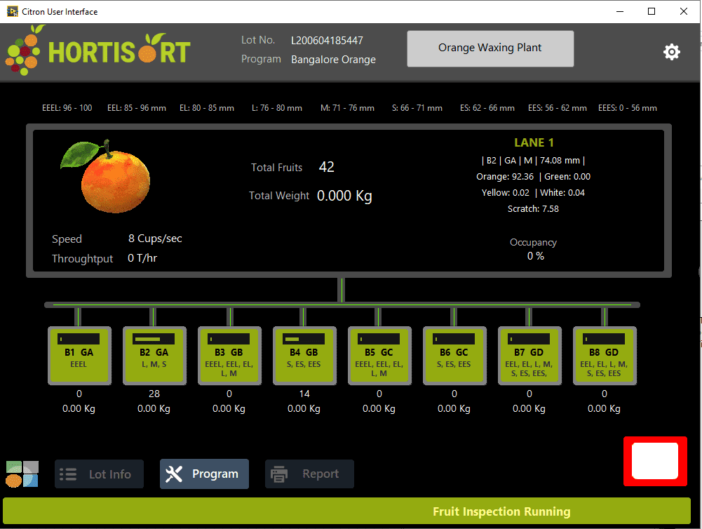Click the Citron app icon in title bar
This screenshot has height=529, width=702.
(13, 11)
